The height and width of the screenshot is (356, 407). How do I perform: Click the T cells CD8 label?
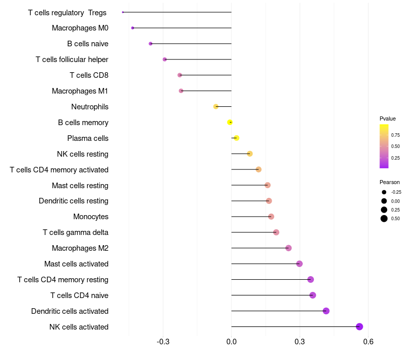point(89,75)
